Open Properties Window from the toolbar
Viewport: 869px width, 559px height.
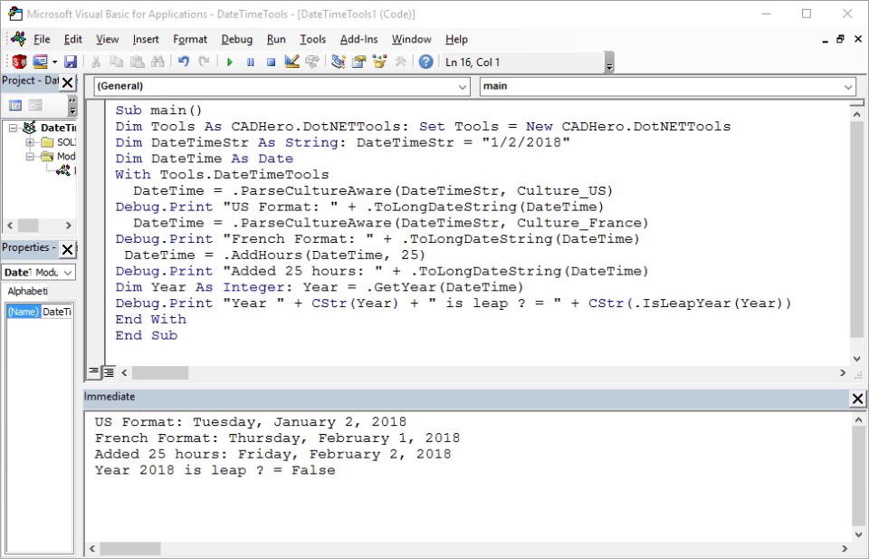[x=358, y=62]
